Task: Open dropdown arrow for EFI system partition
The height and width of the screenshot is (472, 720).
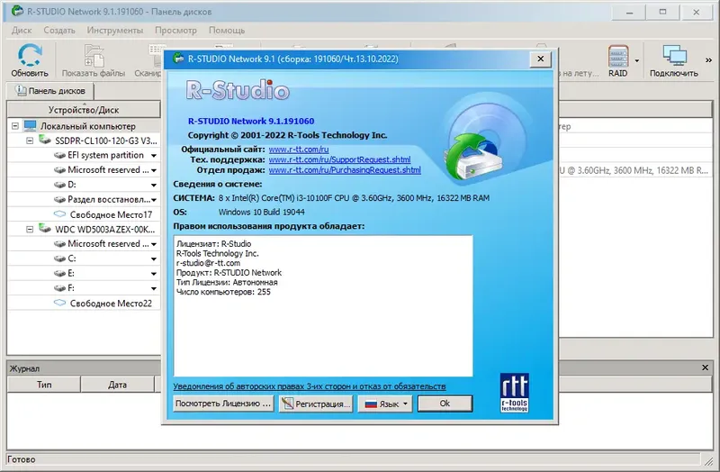Action: click(x=154, y=156)
